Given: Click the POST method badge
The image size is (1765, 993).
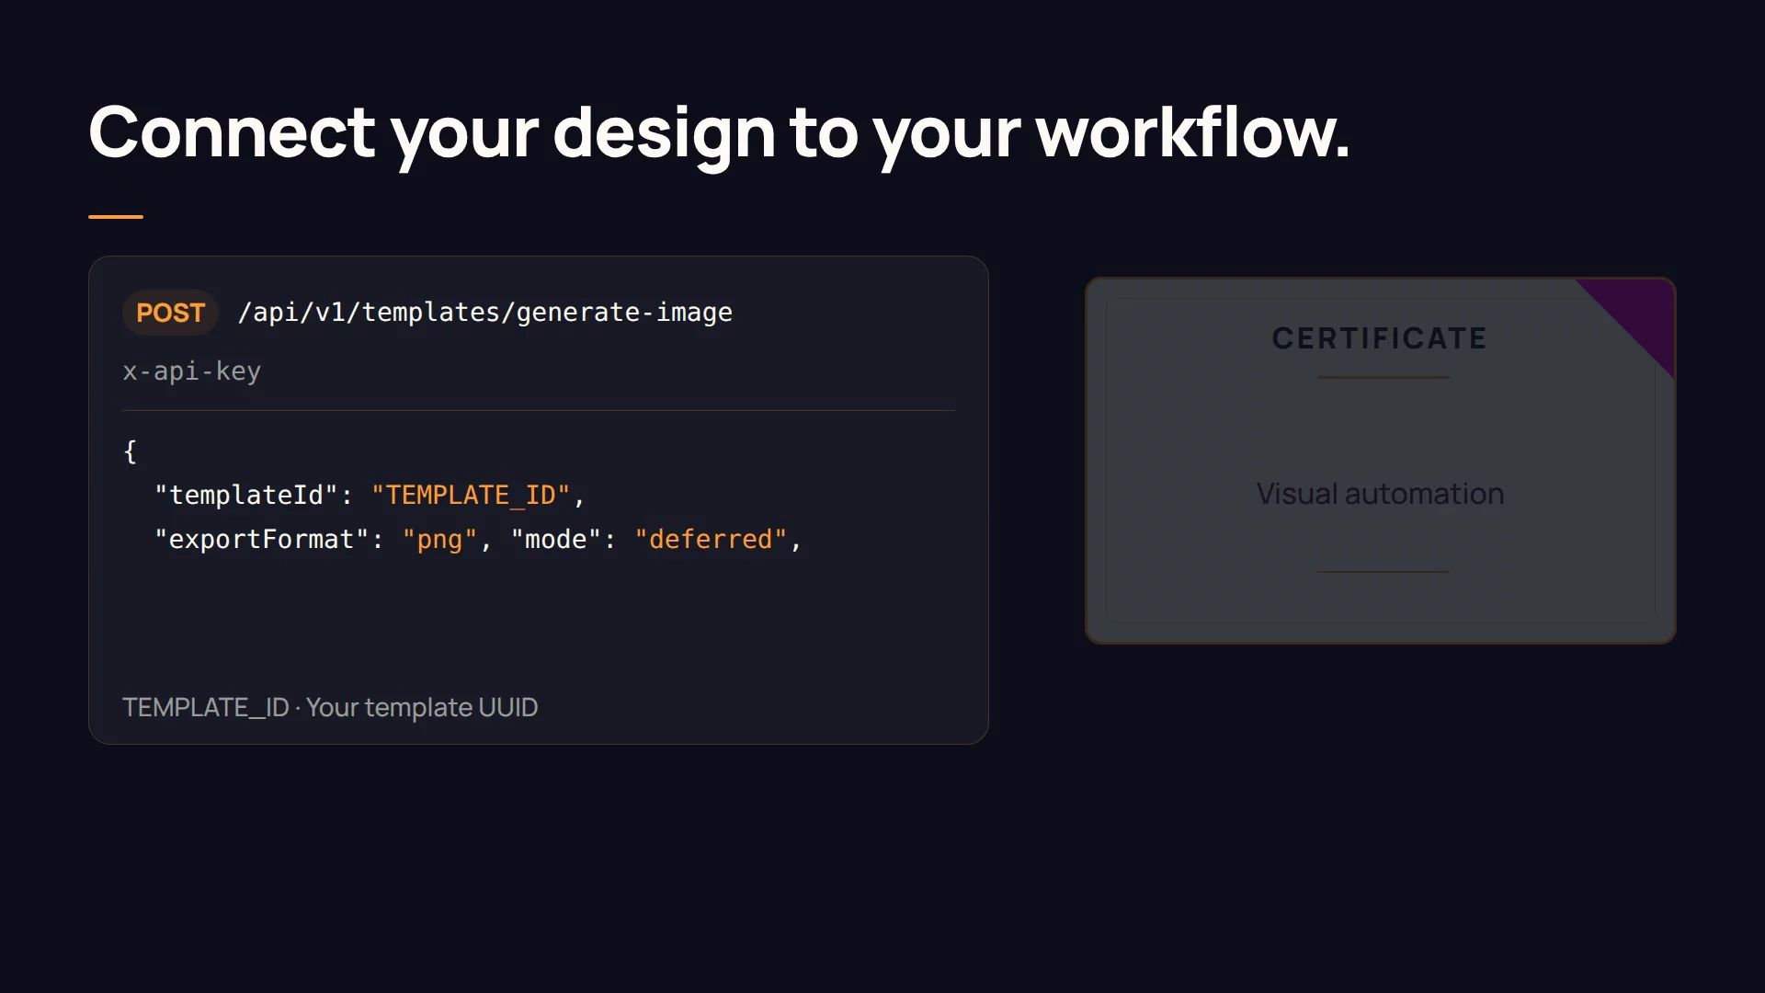Looking at the screenshot, I should click(170, 313).
